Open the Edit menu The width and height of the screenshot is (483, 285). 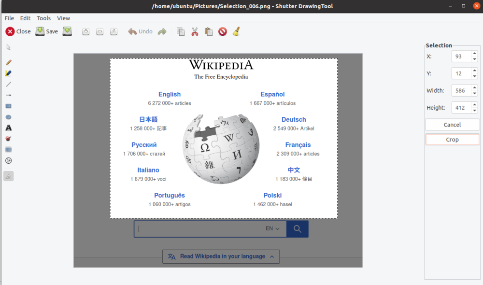(x=25, y=18)
